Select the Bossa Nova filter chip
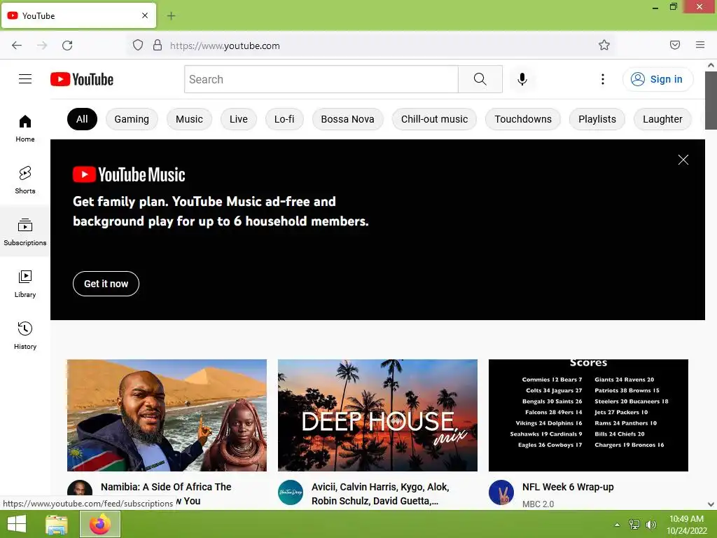The image size is (717, 538). [347, 119]
